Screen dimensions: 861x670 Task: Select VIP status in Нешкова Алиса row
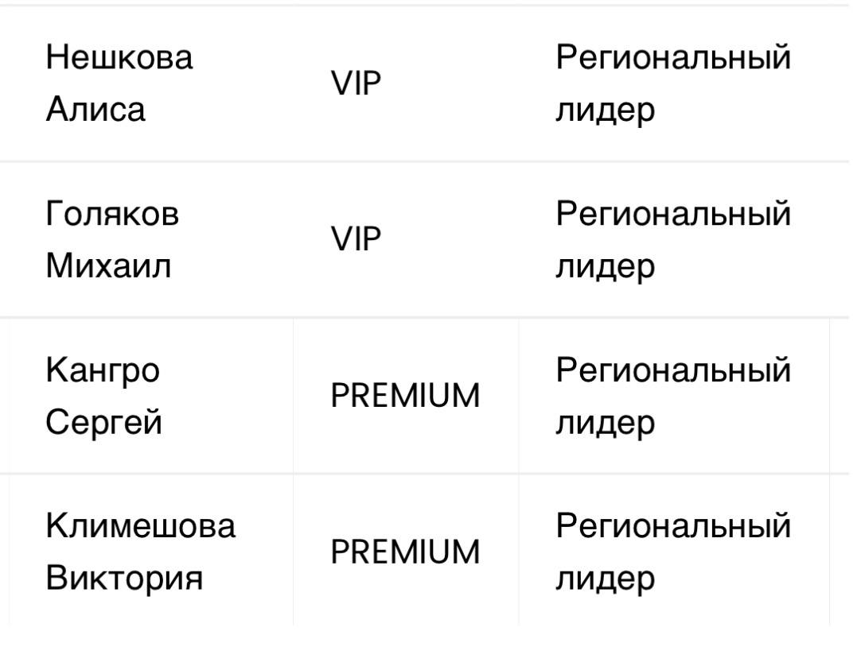356,83
